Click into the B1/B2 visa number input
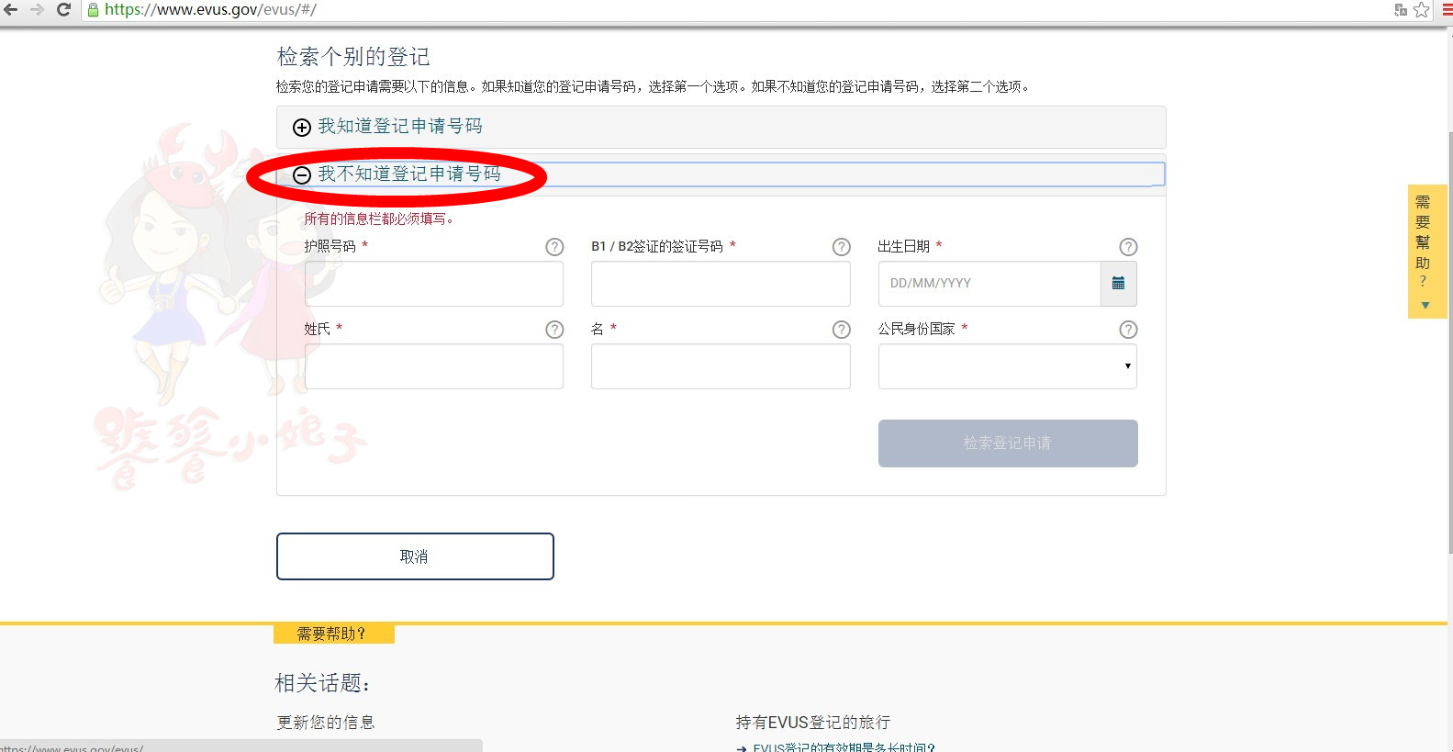This screenshot has height=752, width=1453. click(720, 284)
